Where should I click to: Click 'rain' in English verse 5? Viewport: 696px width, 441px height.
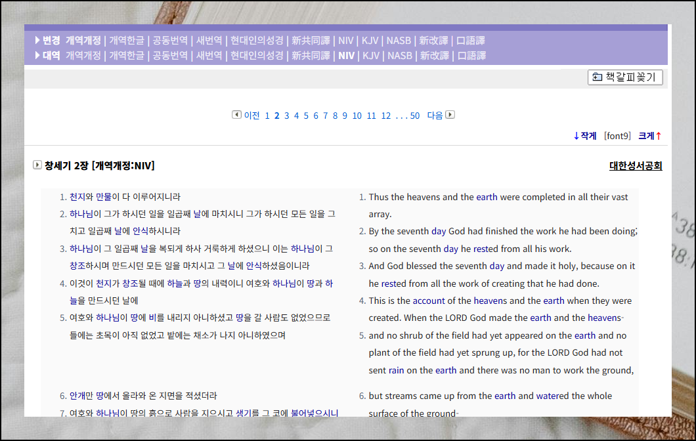coord(396,370)
